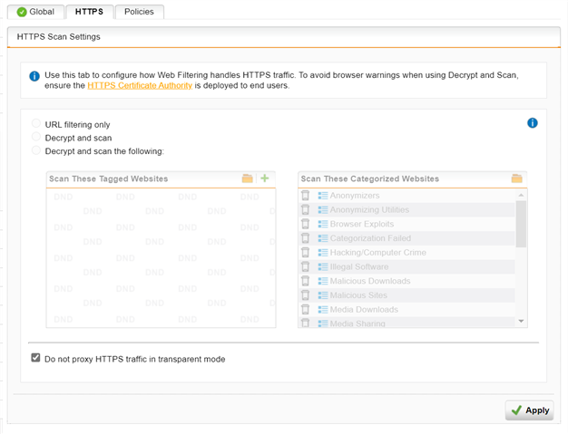Toggle Do not proxy HTTPS traffic checkbox
Image resolution: width=568 pixels, height=434 pixels.
(x=35, y=358)
